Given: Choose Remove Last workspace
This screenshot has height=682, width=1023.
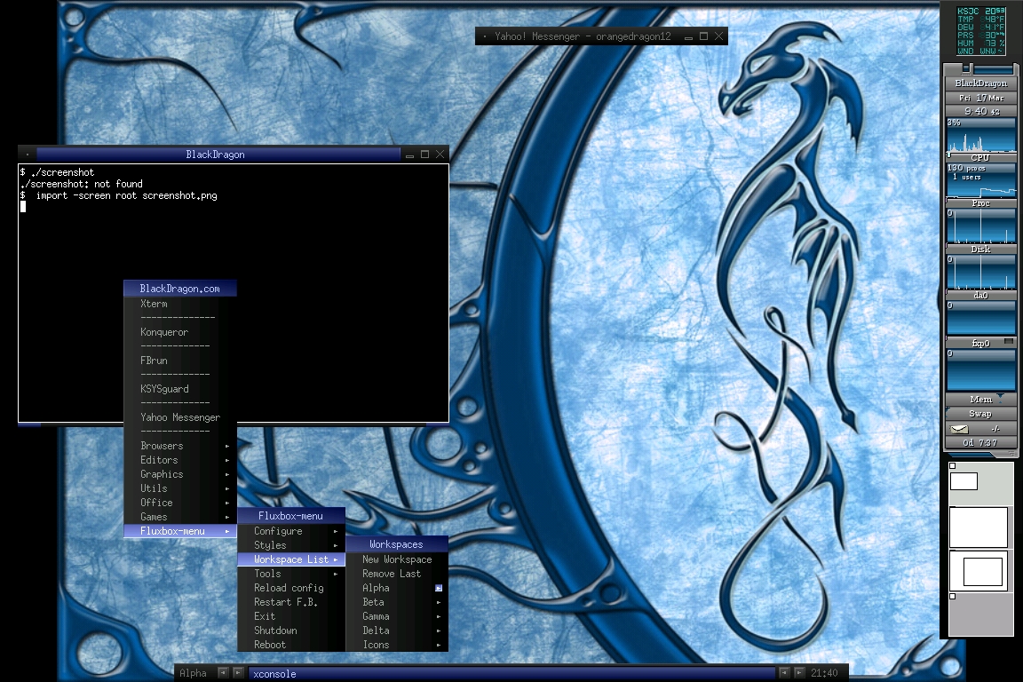Looking at the screenshot, I should tap(397, 574).
